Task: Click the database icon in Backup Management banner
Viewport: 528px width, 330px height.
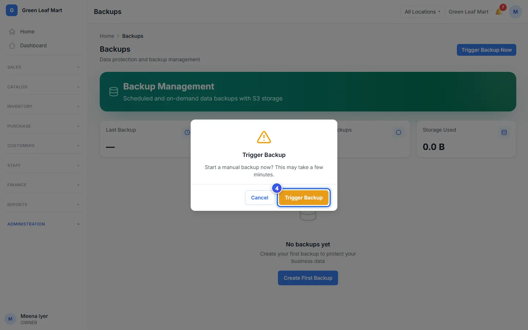Action: click(x=114, y=92)
